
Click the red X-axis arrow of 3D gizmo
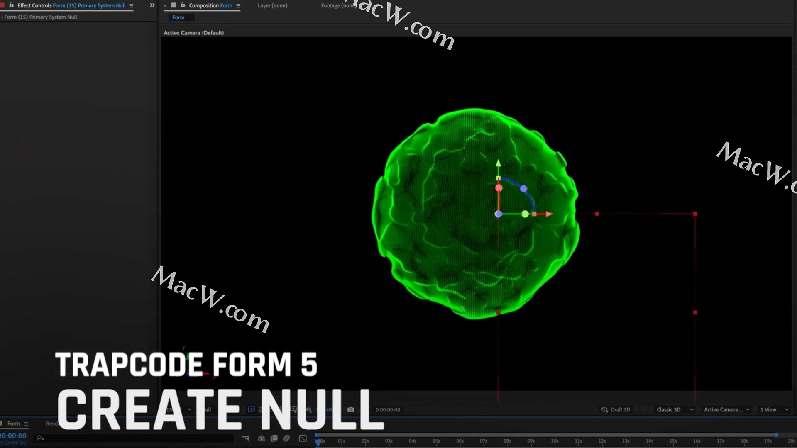click(x=549, y=214)
